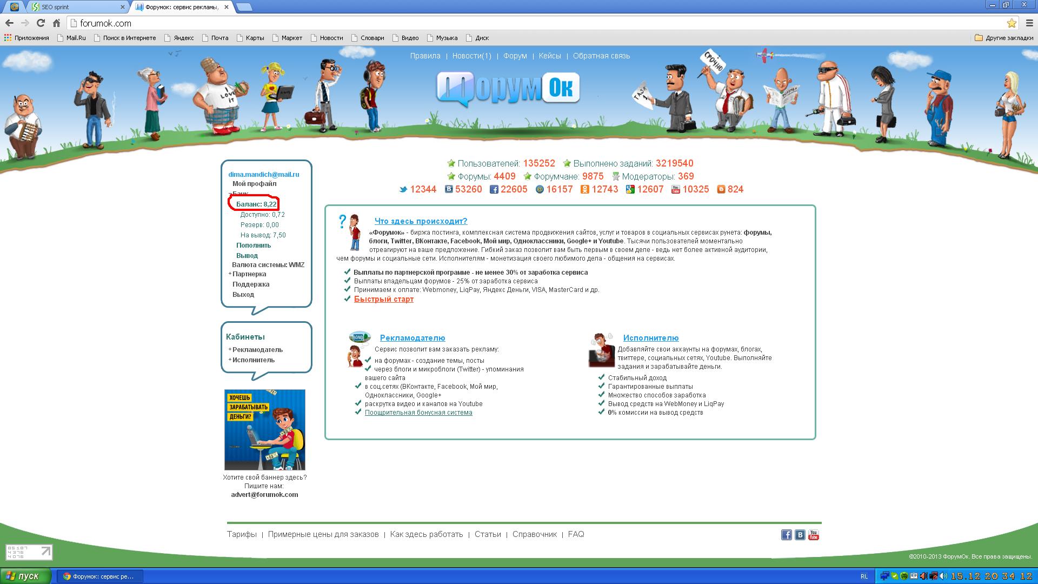Click the Moy Mir @ icon by 16157
Screen dimensions: 1038x584
point(540,189)
